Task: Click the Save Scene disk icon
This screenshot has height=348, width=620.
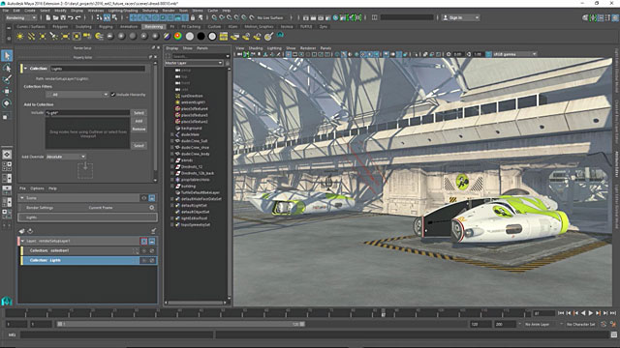Action: point(63,17)
